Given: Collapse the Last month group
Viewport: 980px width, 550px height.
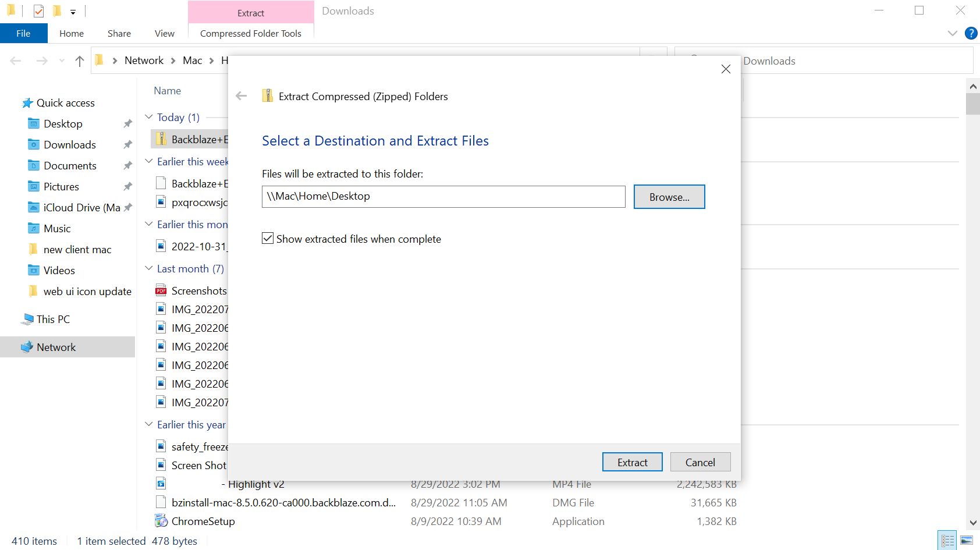Looking at the screenshot, I should [x=149, y=268].
